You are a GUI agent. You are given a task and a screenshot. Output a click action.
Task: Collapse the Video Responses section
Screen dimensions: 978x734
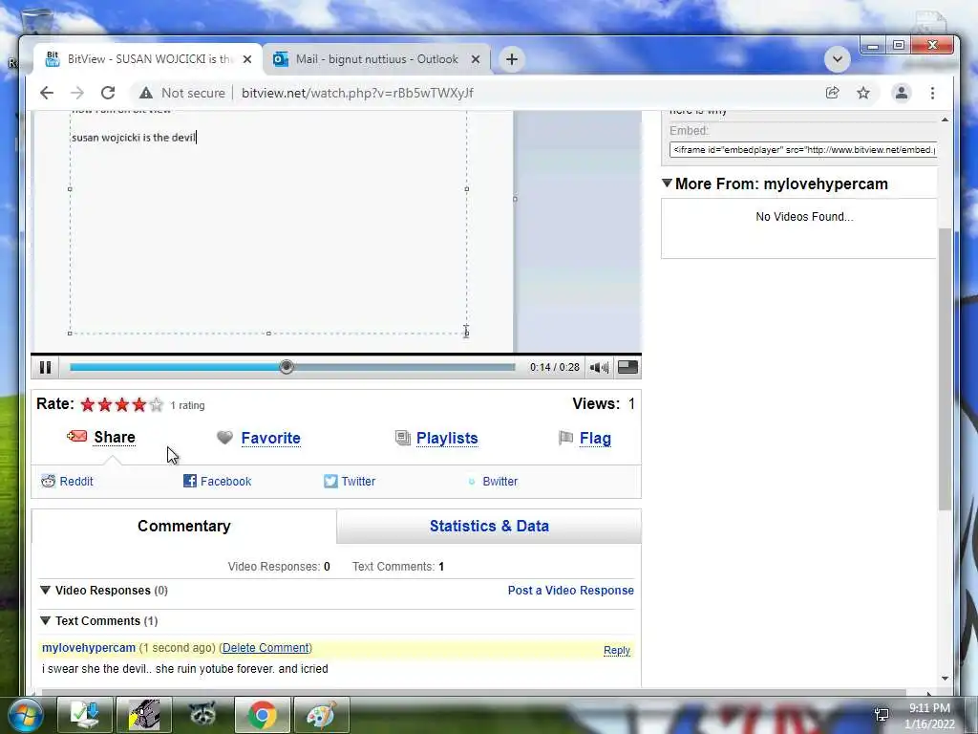click(45, 590)
